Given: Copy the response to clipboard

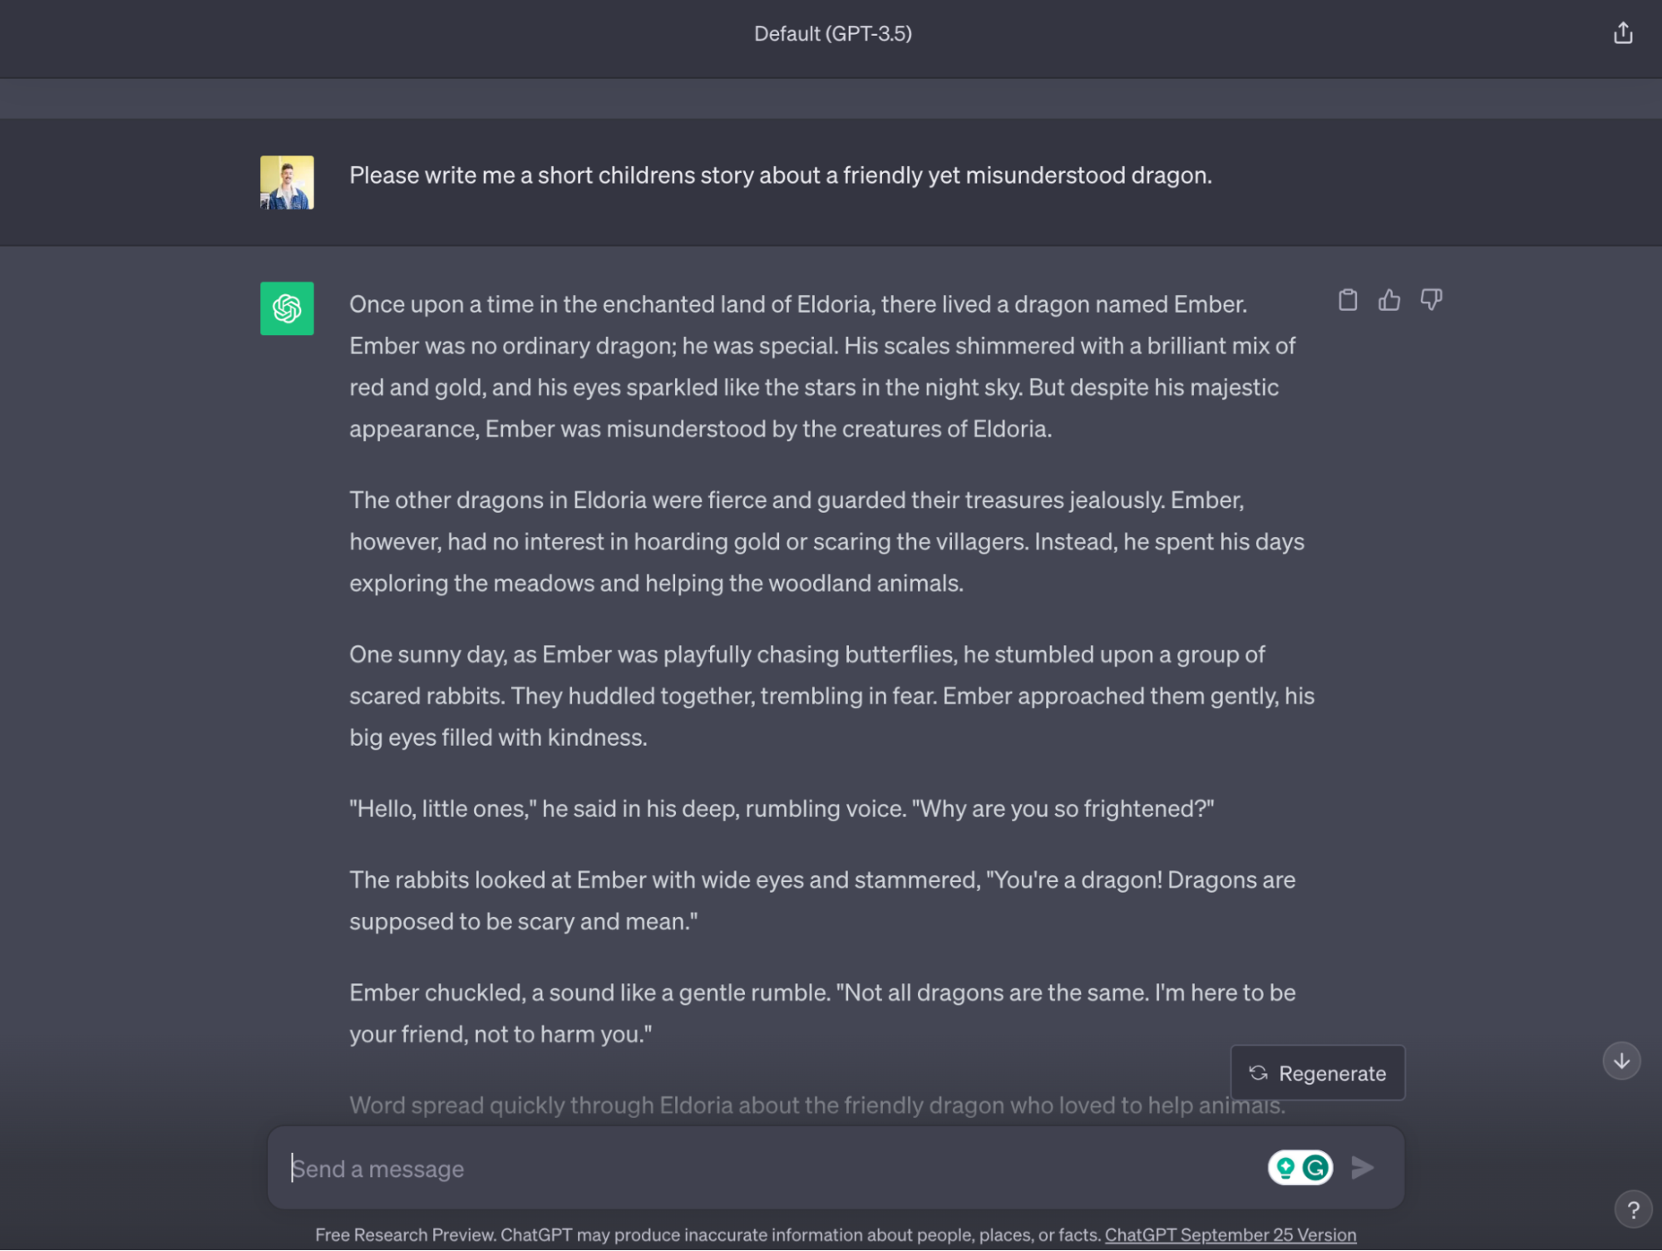Looking at the screenshot, I should 1347,300.
